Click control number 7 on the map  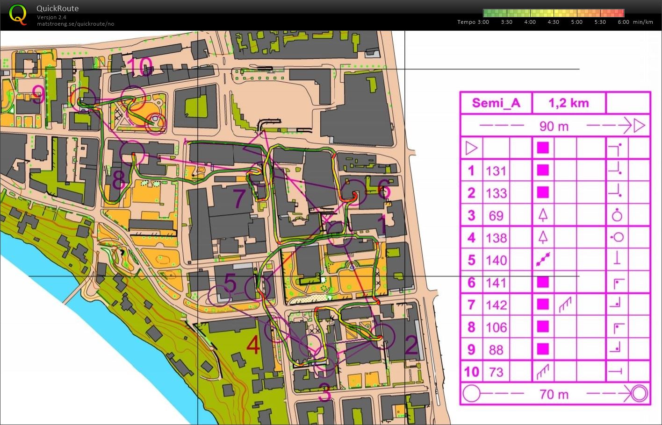tap(239, 198)
